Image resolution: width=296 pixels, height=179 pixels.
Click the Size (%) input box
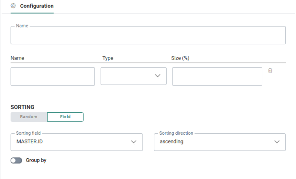coord(217,76)
